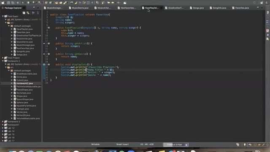Viewport: 270px width, 152px height.
Task: Click the Smart Insert status bar entry
Action: 122,144
